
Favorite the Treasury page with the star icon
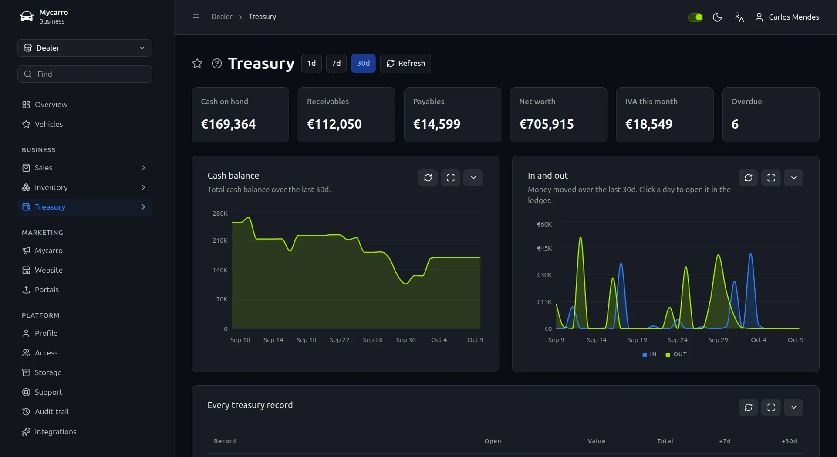[197, 64]
